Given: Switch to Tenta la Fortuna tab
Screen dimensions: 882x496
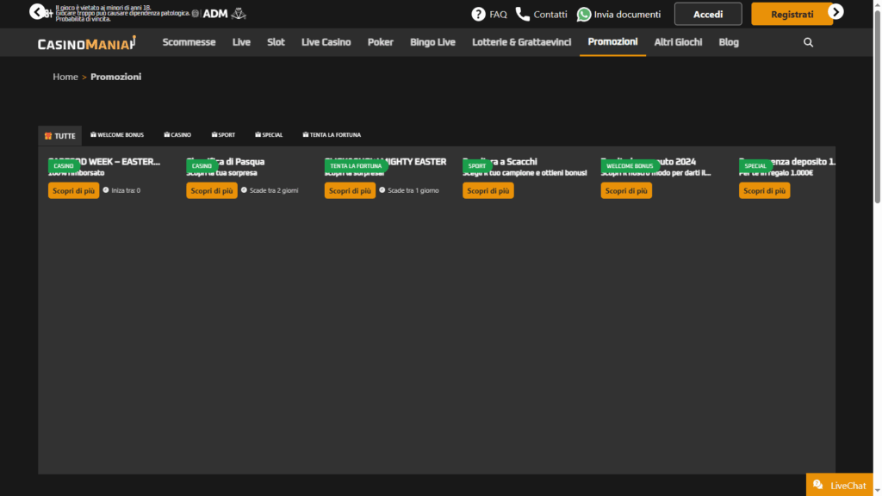Looking at the screenshot, I should pyautogui.click(x=332, y=135).
